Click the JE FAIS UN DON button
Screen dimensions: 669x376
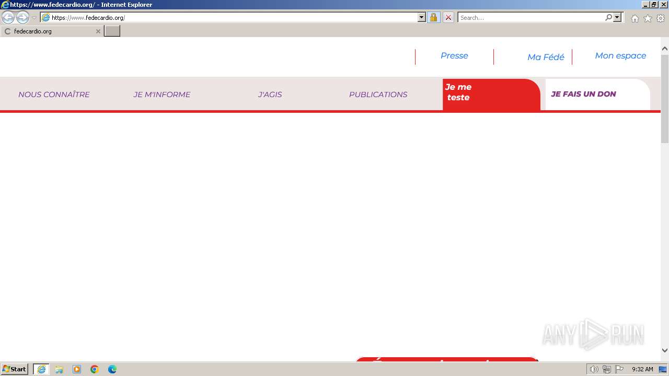coord(597,95)
